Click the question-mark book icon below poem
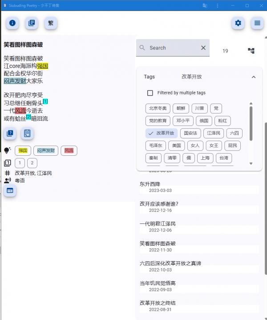This screenshot has height=320, width=267. click(10, 133)
